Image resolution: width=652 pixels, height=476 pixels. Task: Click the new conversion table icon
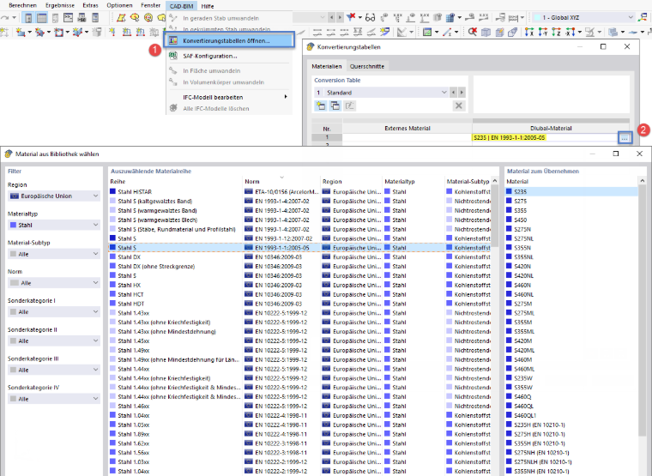tap(321, 106)
